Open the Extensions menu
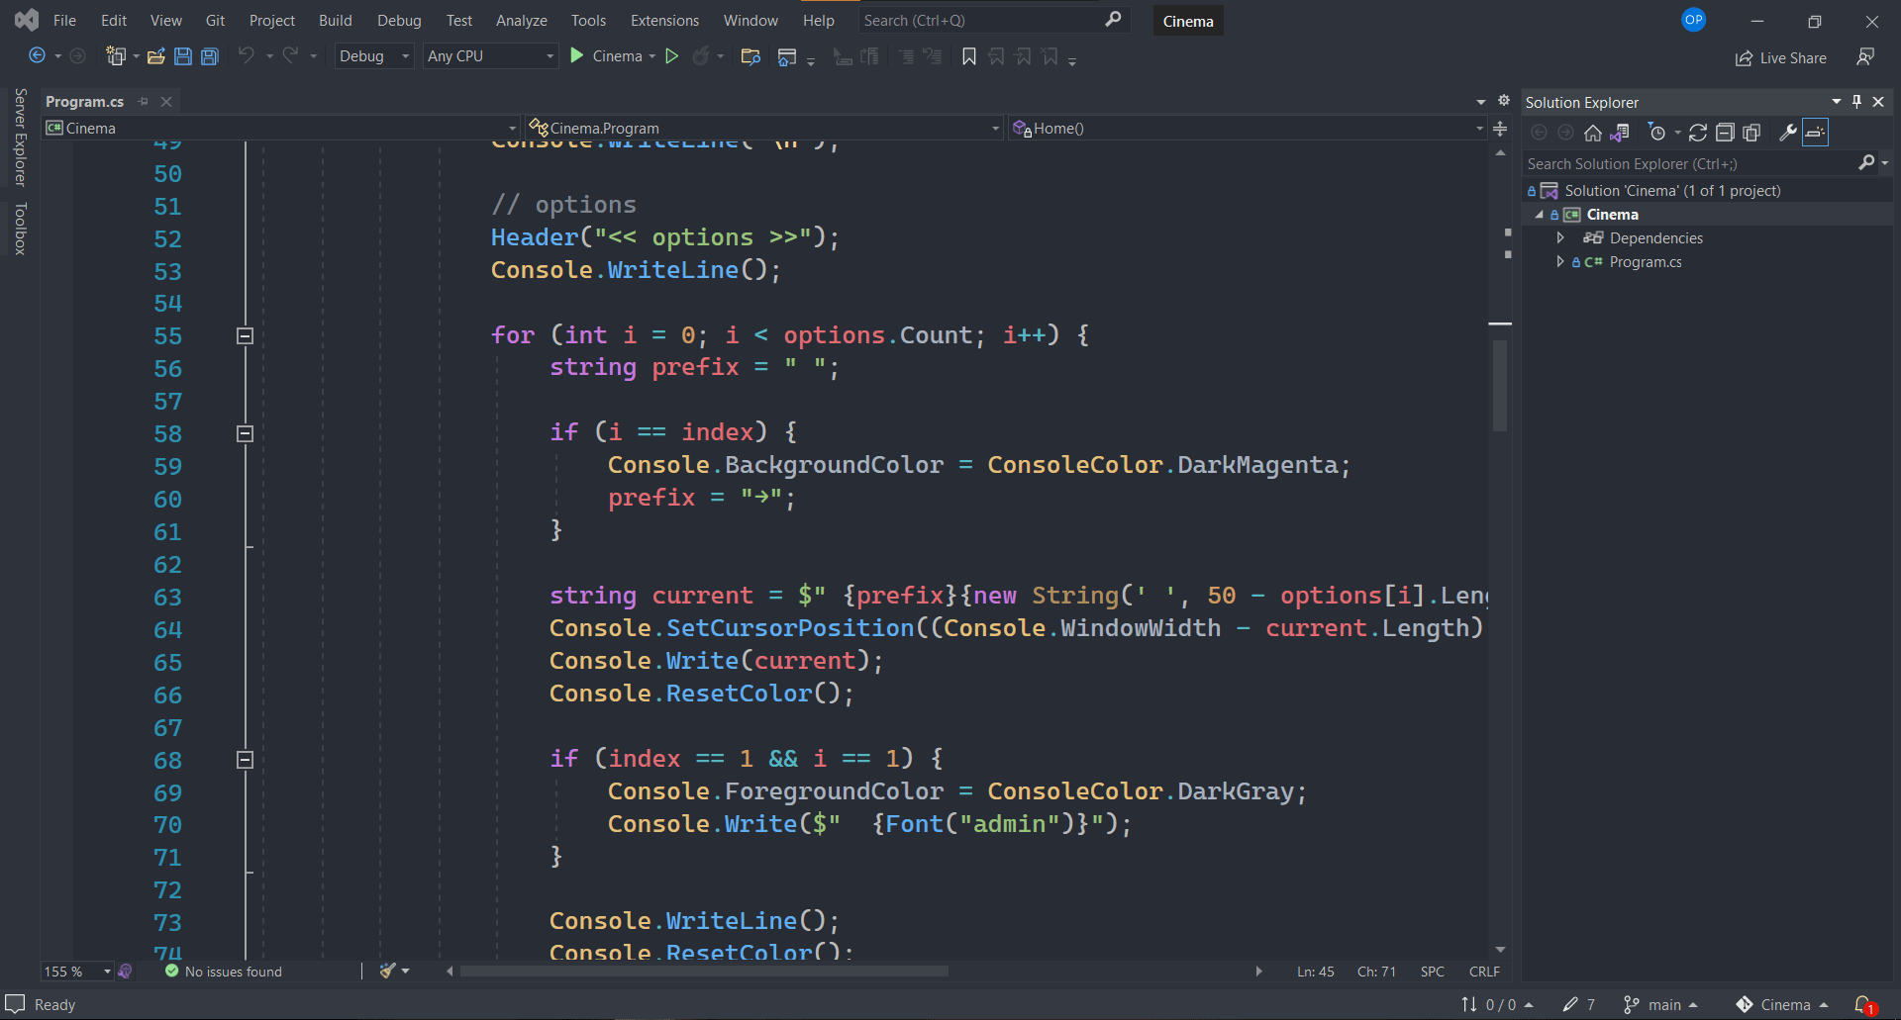This screenshot has width=1901, height=1020. click(664, 20)
